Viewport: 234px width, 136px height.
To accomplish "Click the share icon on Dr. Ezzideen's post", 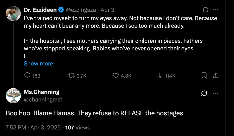I will coord(215,76).
